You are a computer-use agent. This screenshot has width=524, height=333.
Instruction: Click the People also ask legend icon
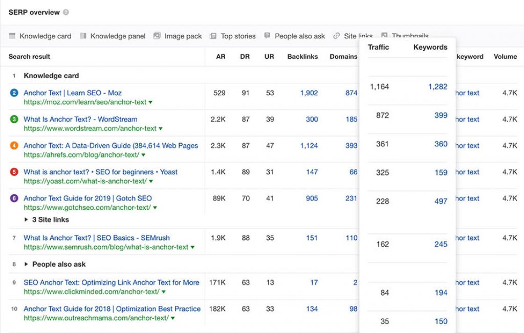click(267, 36)
